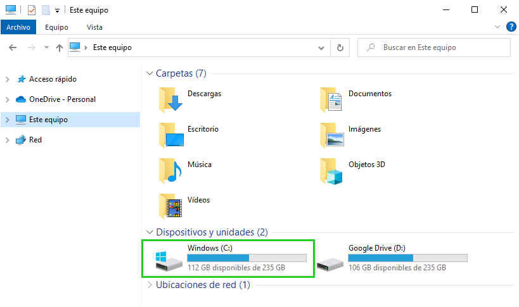Collapse the Carpetas (7) group
Viewport: 519px width, 307px height.
click(150, 73)
